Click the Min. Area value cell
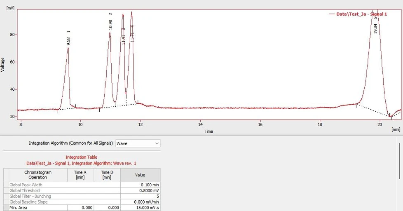The image size is (403, 211). pyautogui.click(x=140, y=208)
